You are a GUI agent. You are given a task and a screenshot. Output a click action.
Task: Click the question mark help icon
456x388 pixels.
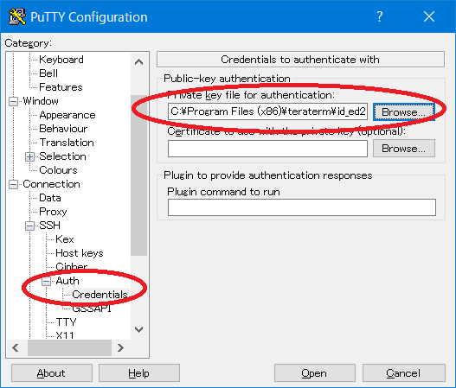[x=380, y=16]
